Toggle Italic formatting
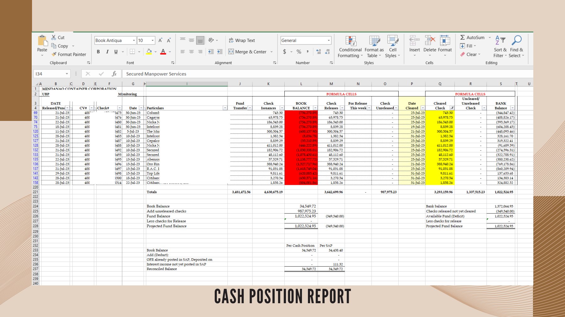 [107, 52]
